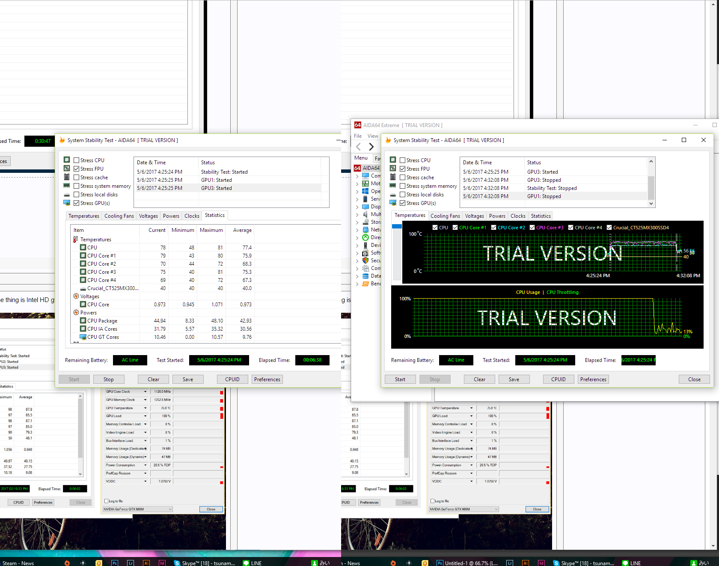Click the log list scrollbar down arrow
The height and width of the screenshot is (566, 719).
[651, 204]
